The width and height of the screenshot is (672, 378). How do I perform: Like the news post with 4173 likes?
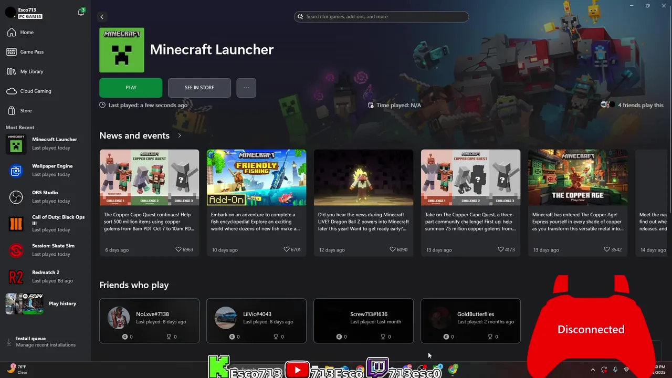pos(500,249)
